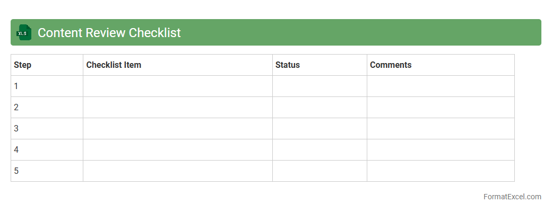
Task: Select the Comments column header
Action: point(391,65)
